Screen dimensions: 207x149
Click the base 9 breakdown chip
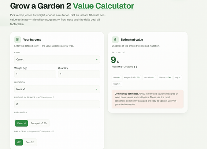117,77
